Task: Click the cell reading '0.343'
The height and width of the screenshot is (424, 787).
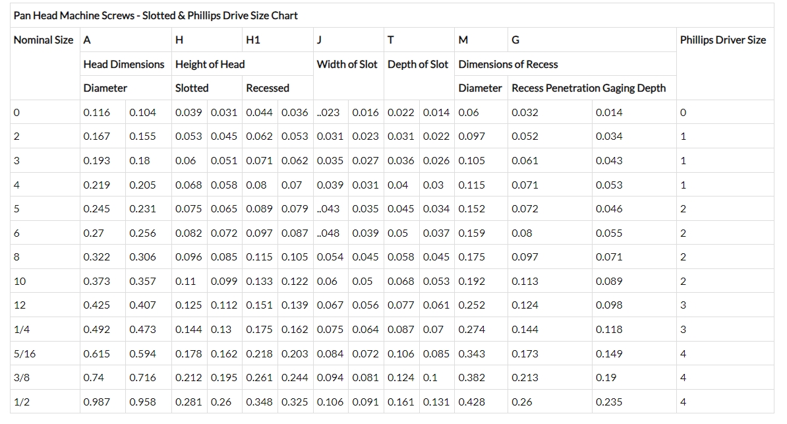Action: point(471,353)
